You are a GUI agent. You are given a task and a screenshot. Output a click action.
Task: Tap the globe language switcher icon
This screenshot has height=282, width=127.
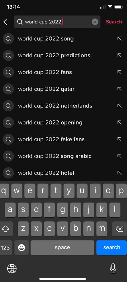[x=12, y=269]
